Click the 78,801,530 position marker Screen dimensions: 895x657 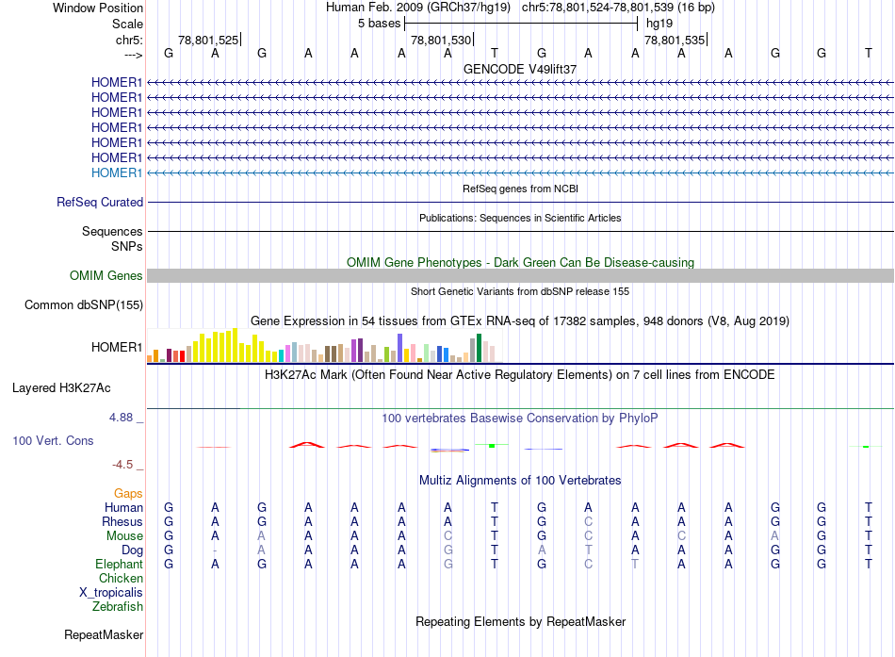[441, 40]
